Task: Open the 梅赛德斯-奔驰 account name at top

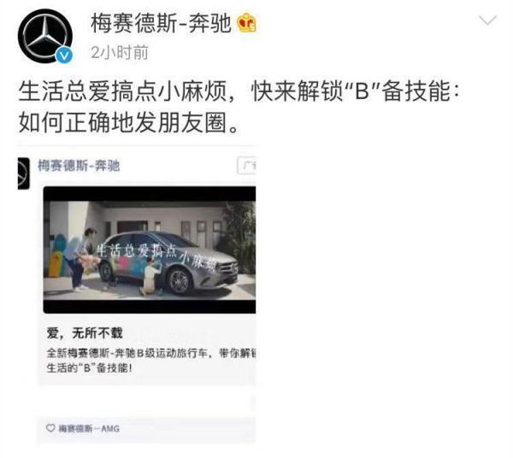Action: click(x=161, y=23)
